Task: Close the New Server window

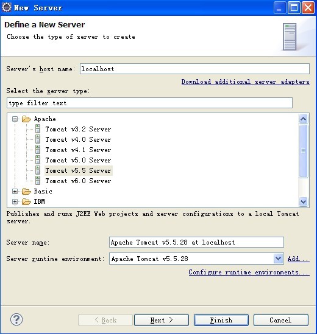Action: point(308,8)
